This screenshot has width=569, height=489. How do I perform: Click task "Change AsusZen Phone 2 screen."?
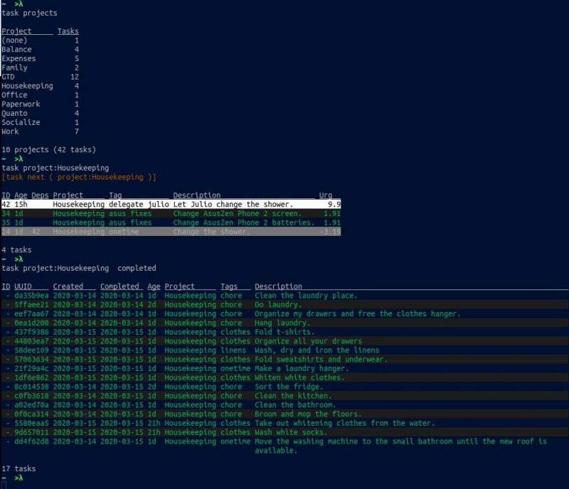[237, 213]
